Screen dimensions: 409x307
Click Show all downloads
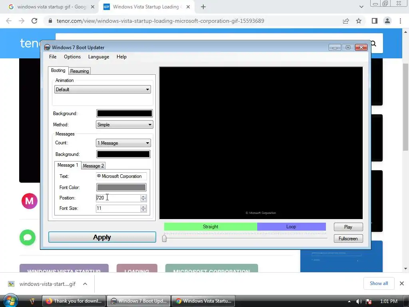(x=379, y=283)
